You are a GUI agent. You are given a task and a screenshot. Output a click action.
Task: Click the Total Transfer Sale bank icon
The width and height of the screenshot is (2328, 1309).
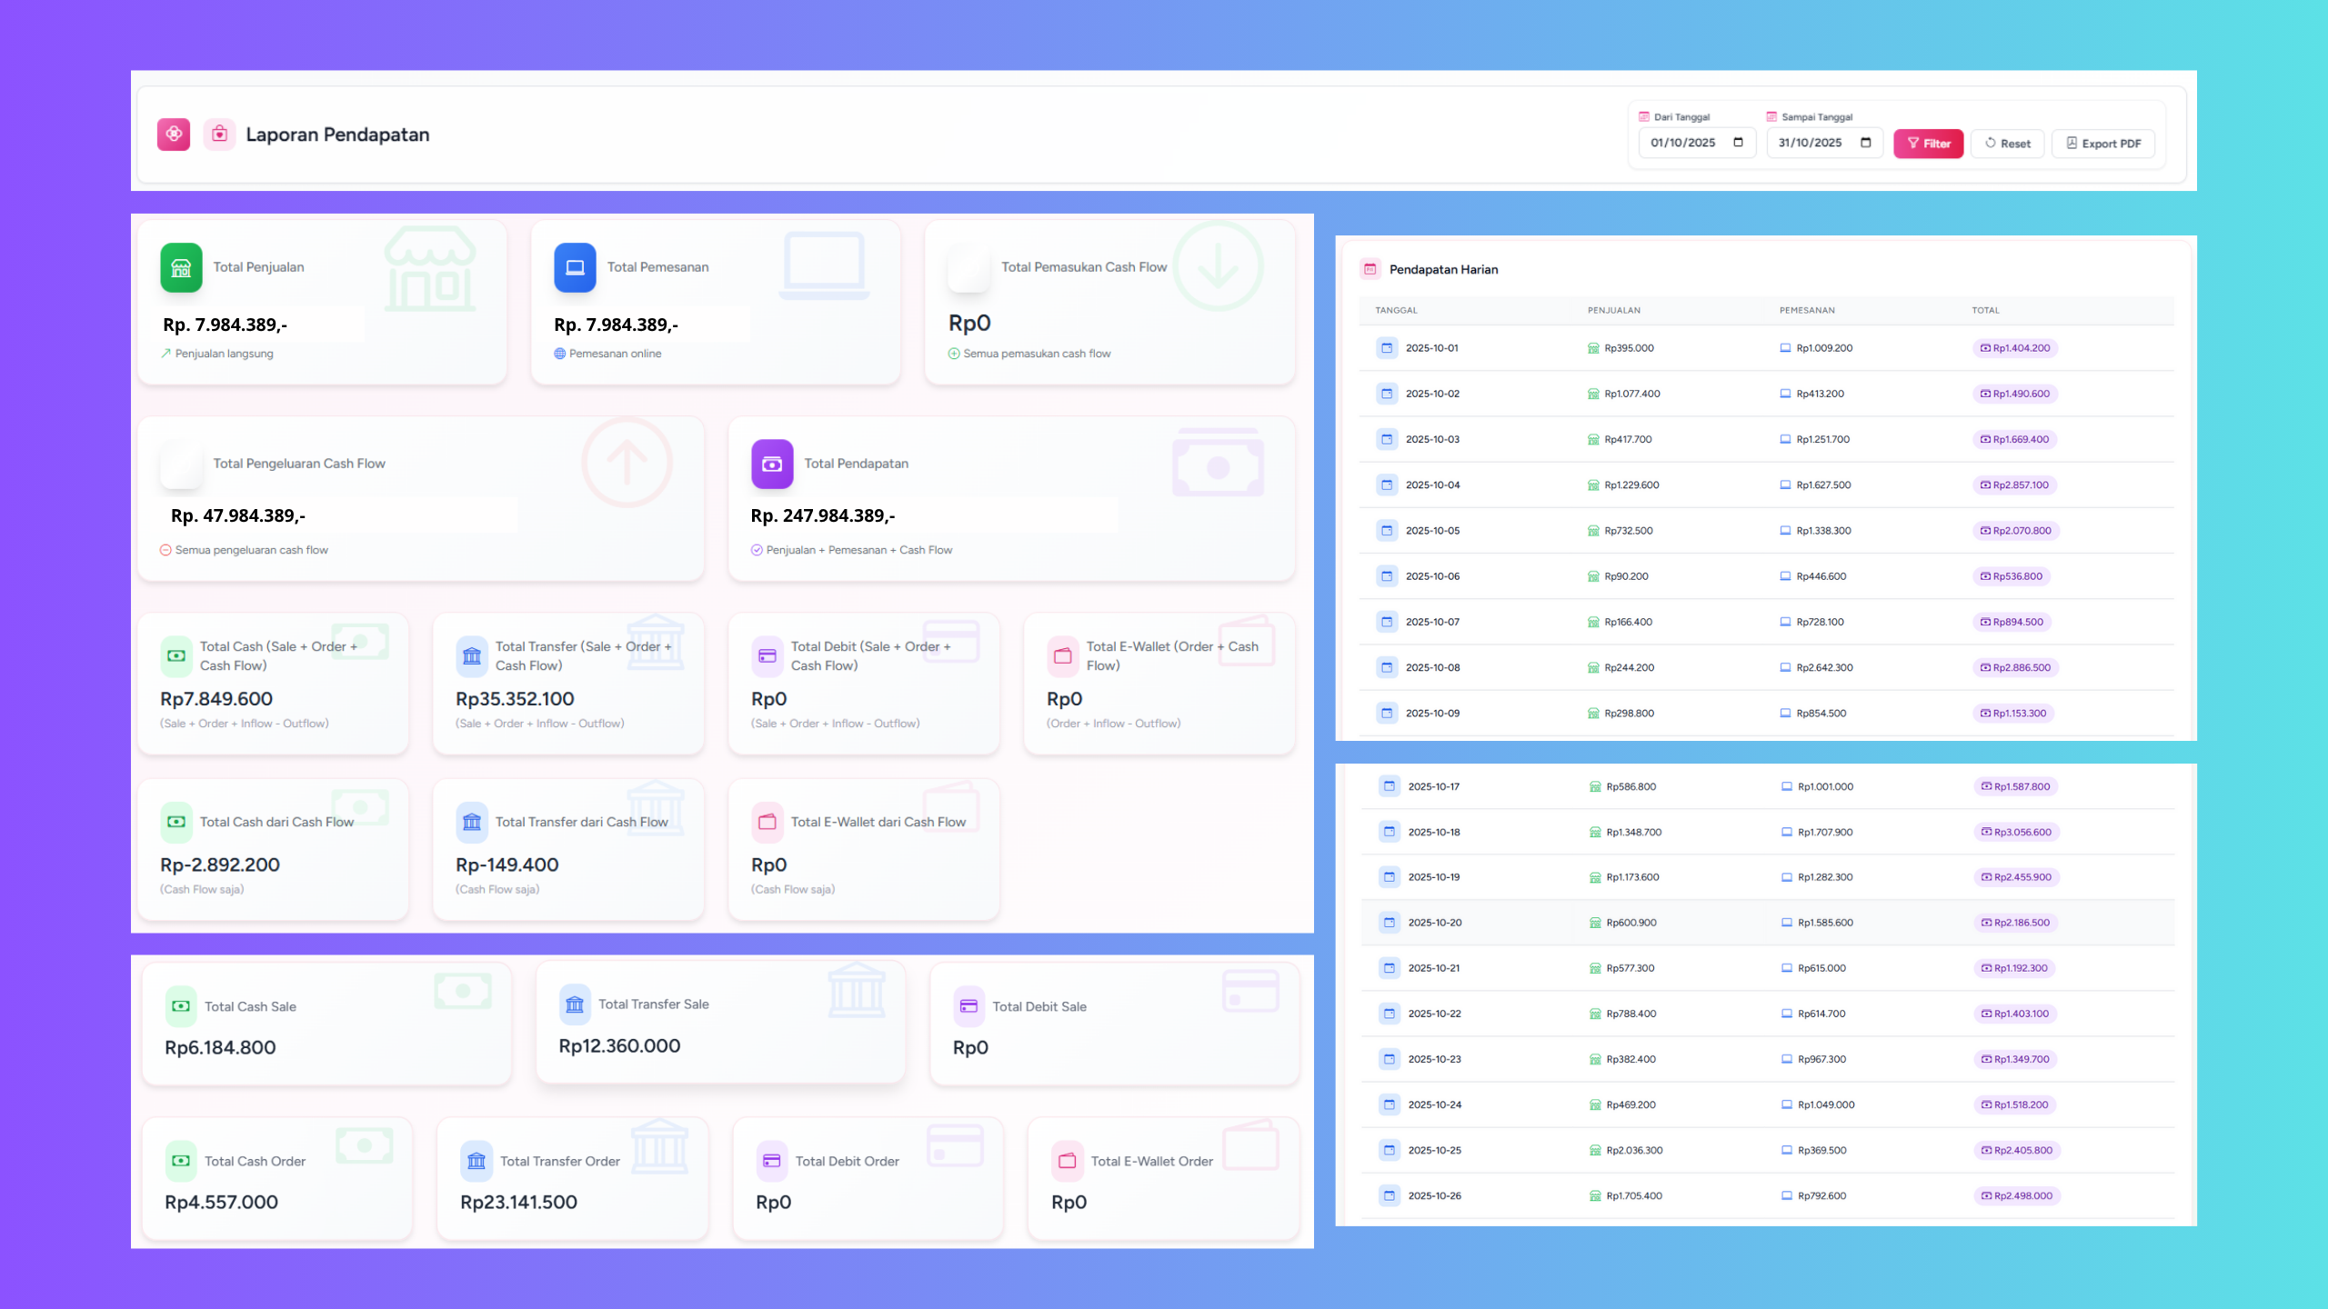575,1004
